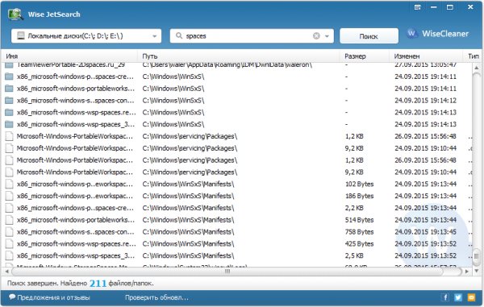Expand the search history dropdown arrow
Screen dimensions: 484x307
[x=327, y=36]
